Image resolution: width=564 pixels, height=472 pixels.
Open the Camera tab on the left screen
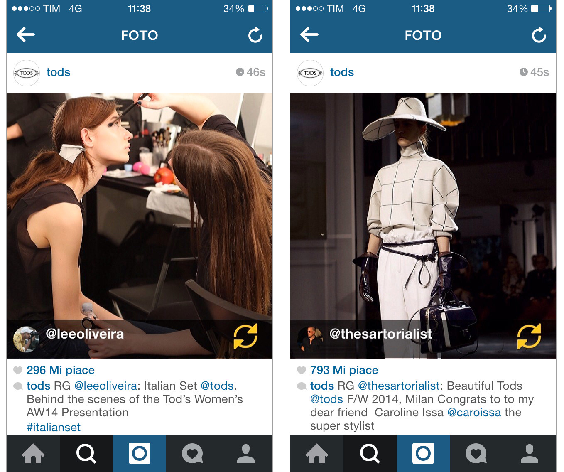140,453
